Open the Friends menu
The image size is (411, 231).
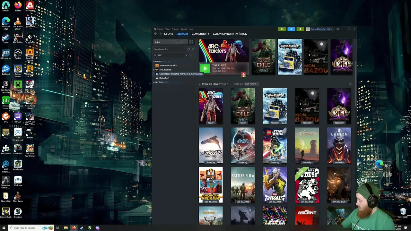(x=175, y=29)
